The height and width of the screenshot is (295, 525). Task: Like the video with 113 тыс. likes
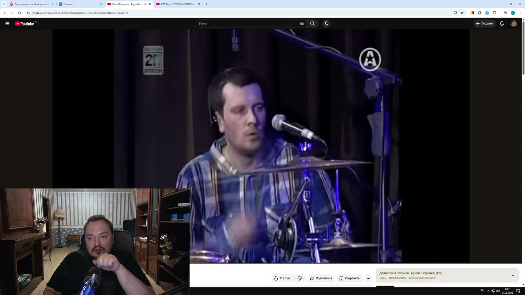coord(282,278)
